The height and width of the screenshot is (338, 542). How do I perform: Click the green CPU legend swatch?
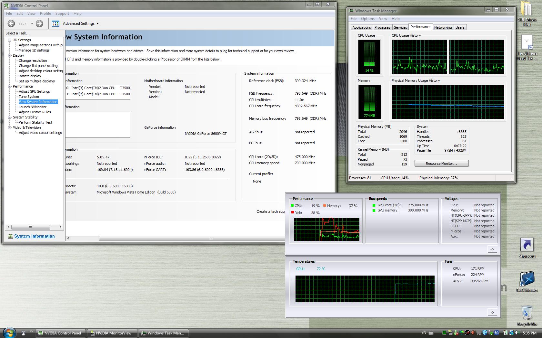pos(292,205)
